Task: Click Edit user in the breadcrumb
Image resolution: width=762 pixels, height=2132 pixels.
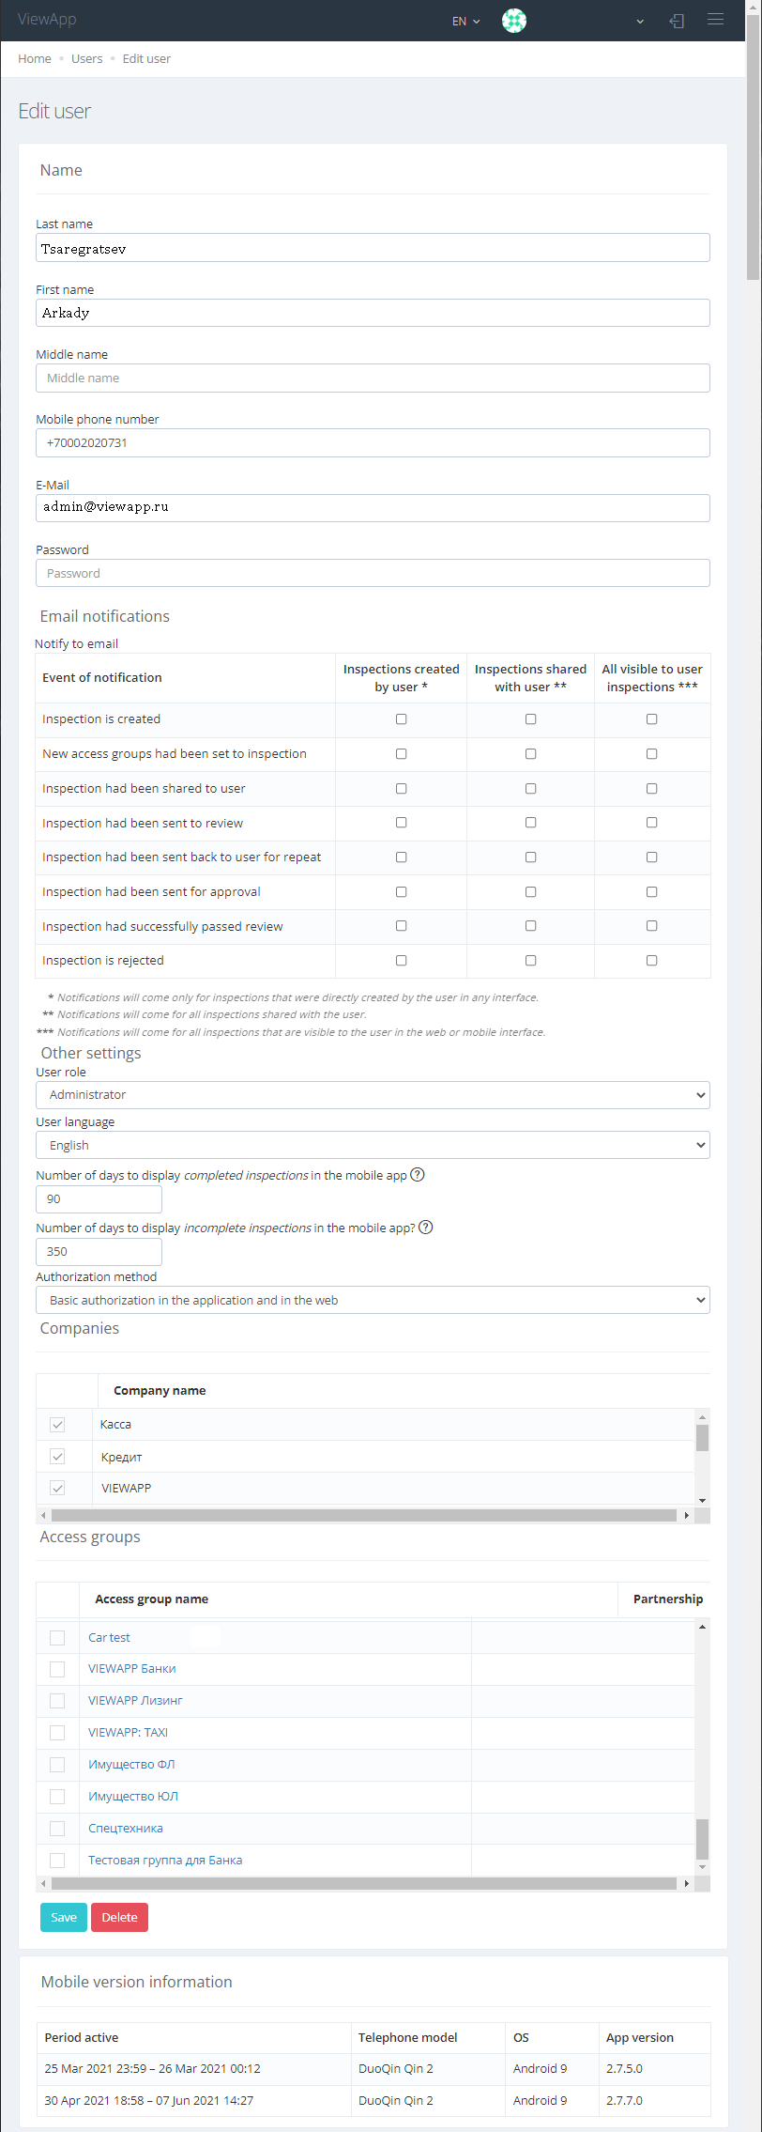Action: (146, 59)
